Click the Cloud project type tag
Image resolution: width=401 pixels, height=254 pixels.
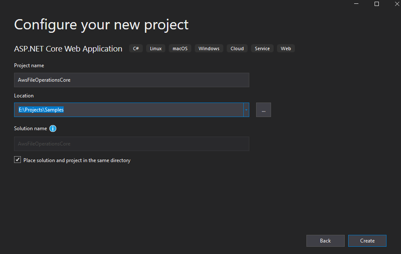[237, 49]
